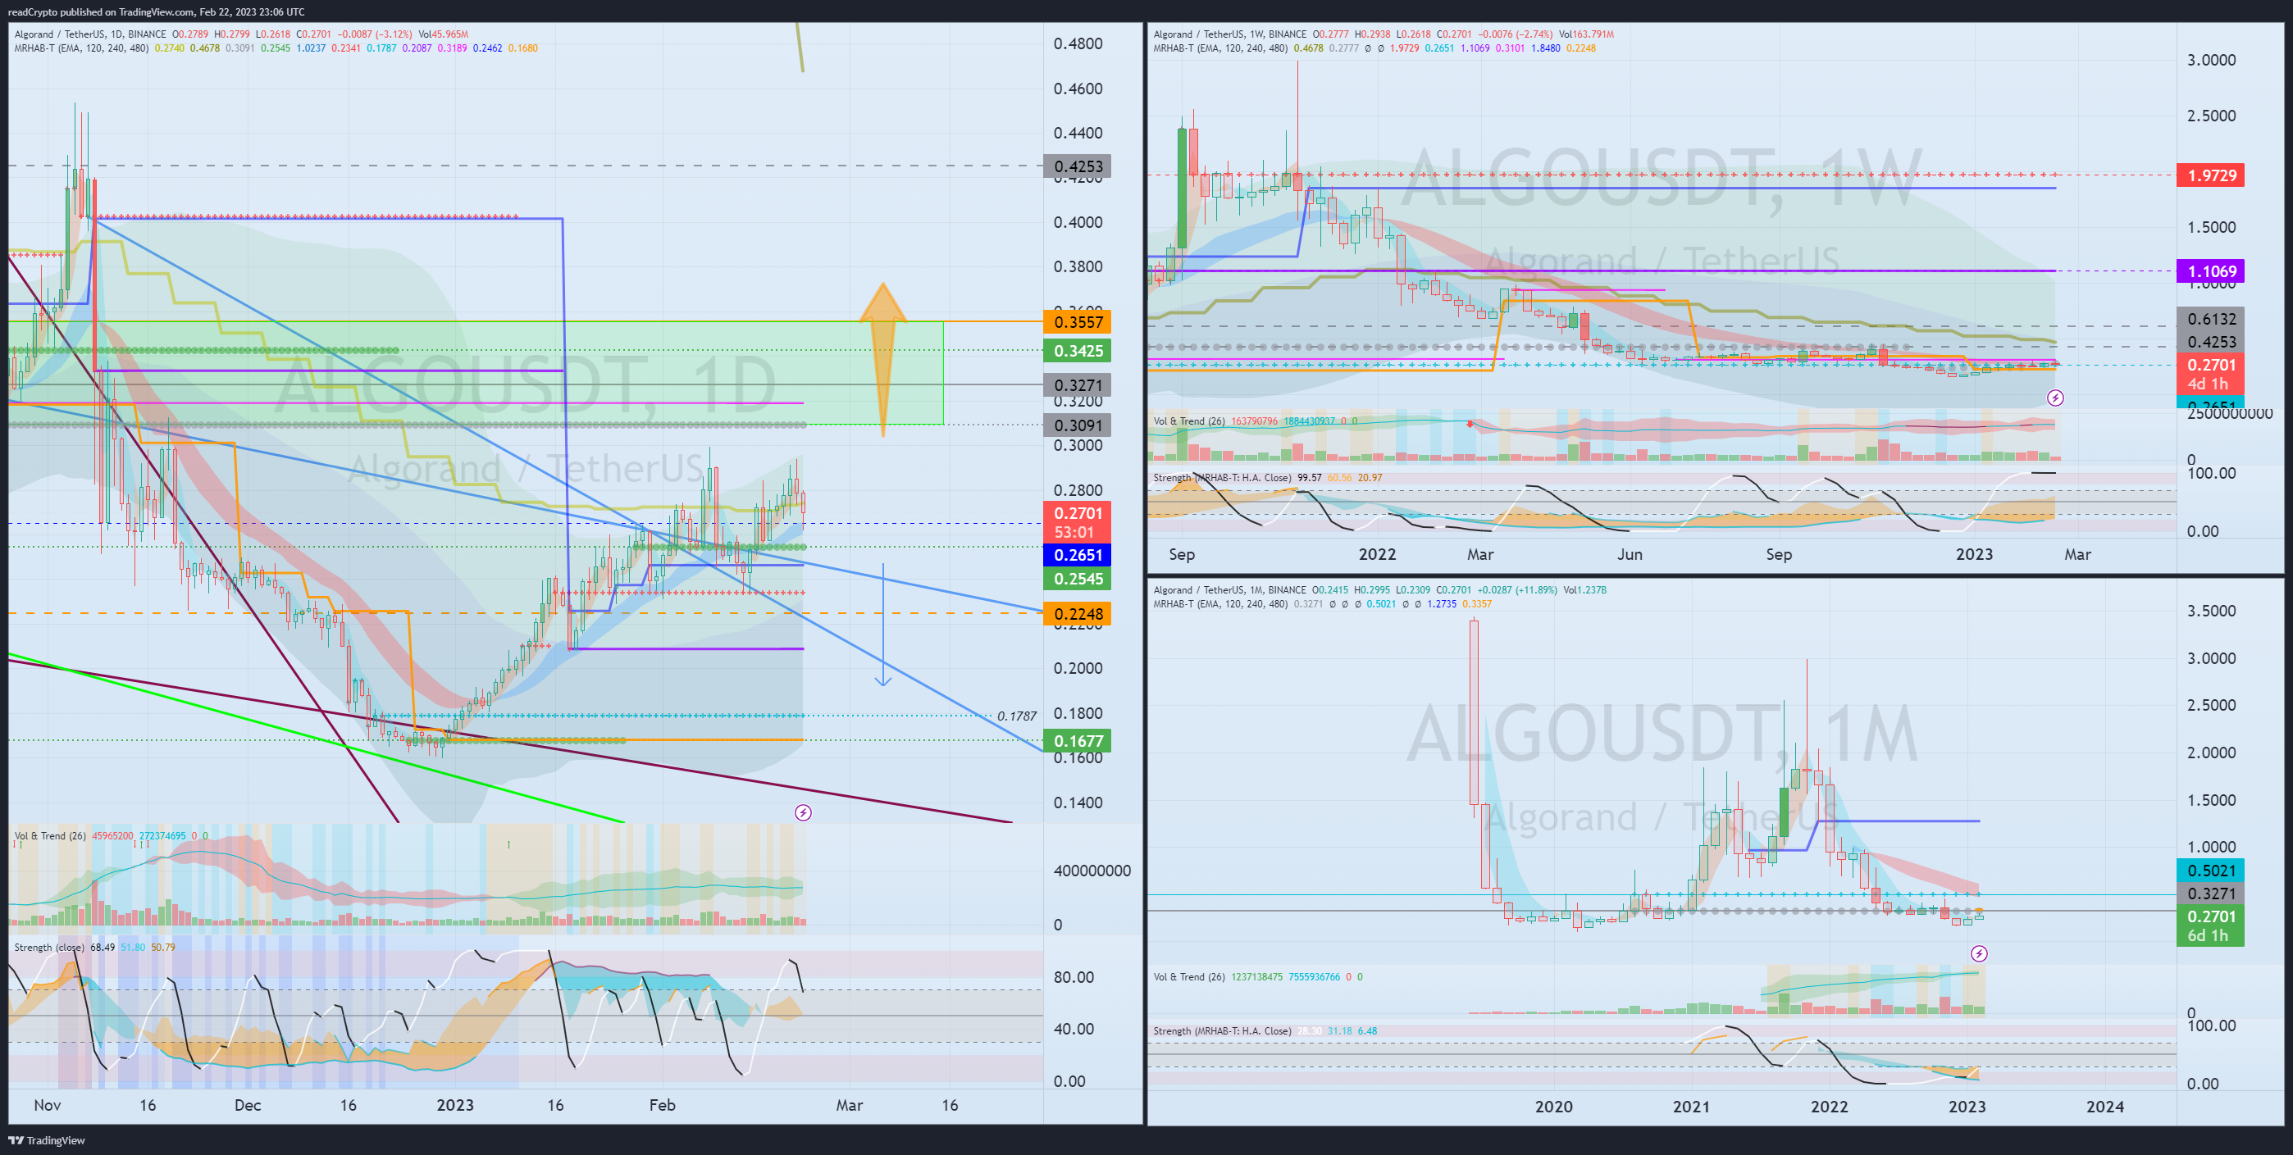Click the 0.4800 tick on daily price axis
Viewport: 2293px width, 1155px height.
[x=1078, y=43]
